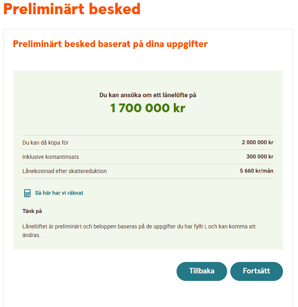Screen dimensions: 298x307
Task: Click 'Du kan ansöka om ett lånelöfte på' text
Action: [x=148, y=95]
